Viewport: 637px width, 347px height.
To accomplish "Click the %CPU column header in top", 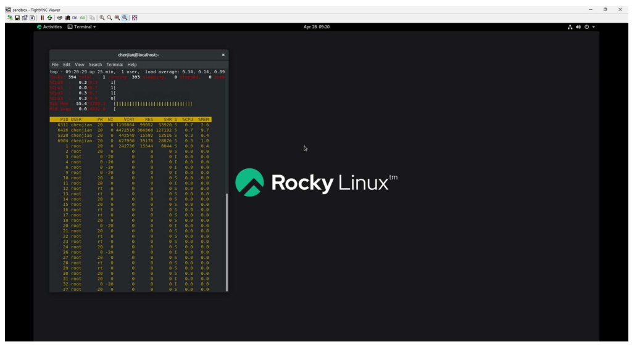I will (x=187, y=120).
